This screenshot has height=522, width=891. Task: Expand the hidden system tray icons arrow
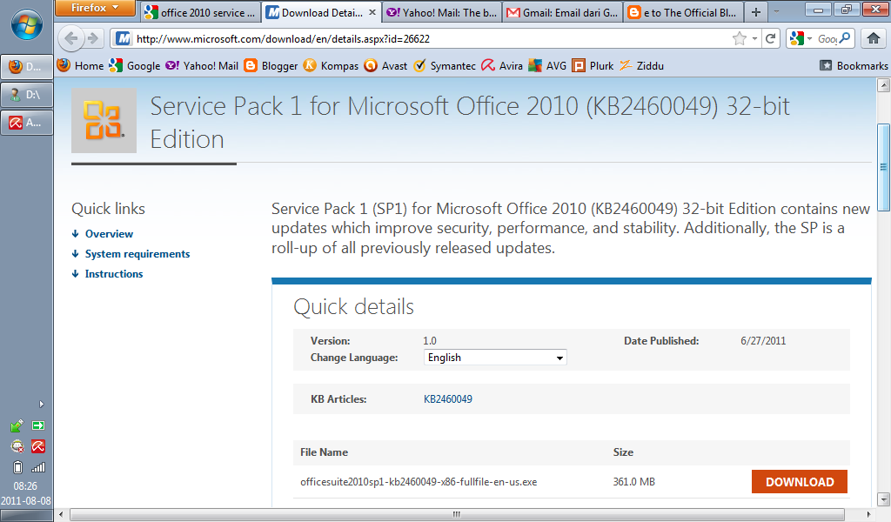point(41,405)
